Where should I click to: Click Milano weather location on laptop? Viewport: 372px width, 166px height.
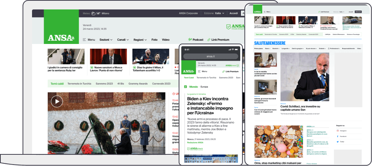[105, 13]
